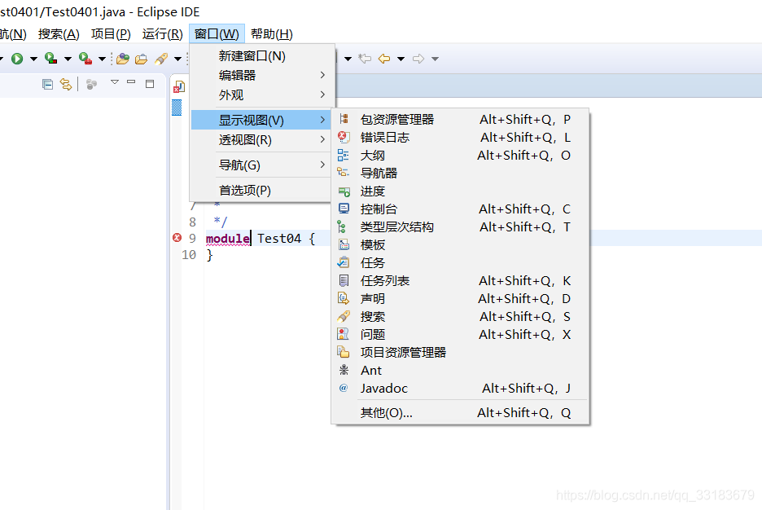Click the error marker on line 9

click(x=177, y=238)
